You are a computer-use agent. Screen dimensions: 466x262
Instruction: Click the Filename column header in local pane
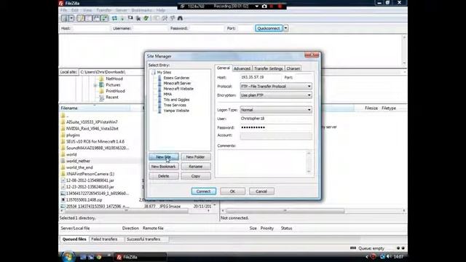(x=95, y=108)
